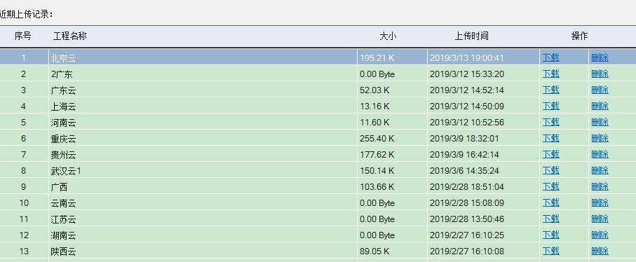Download the 广西 project

click(x=551, y=186)
